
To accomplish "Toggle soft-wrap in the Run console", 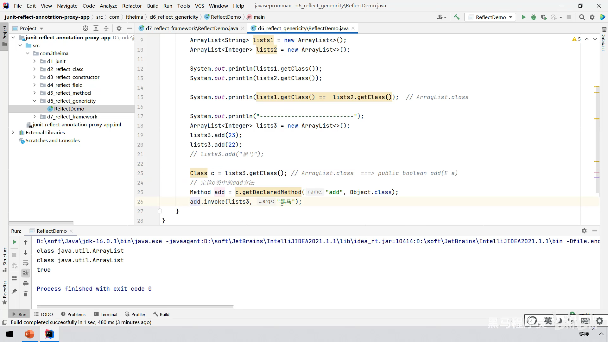I will tap(26, 263).
